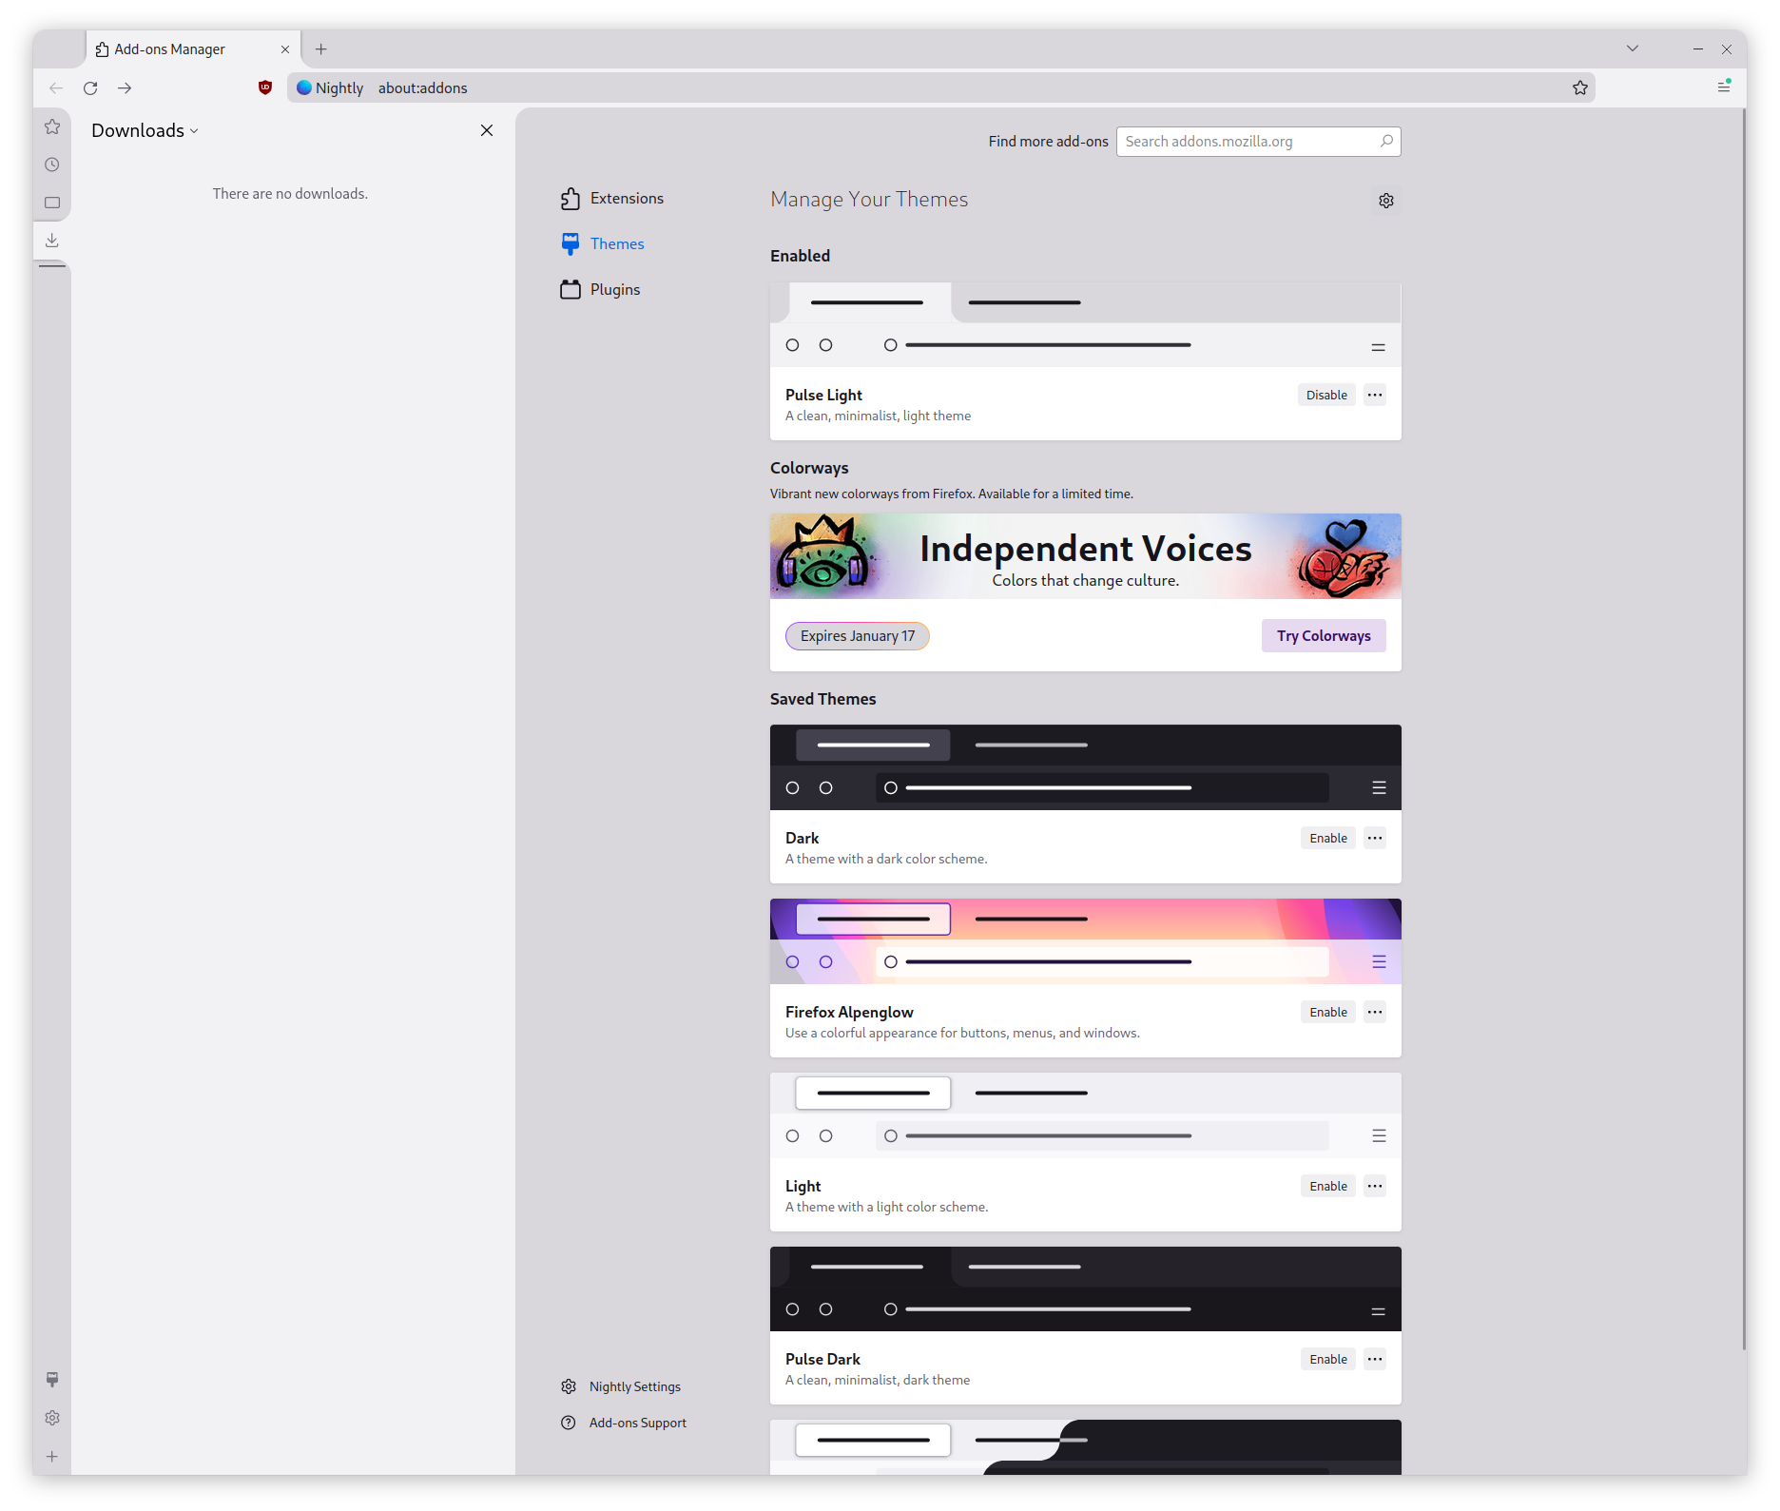Enable the Firefox Alpenglow theme
Screen dimensions: 1780x1511
pos(1328,1012)
